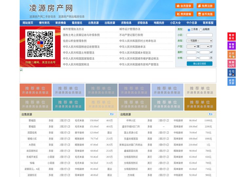Open the 厅 count dropdown
Viewport: 236px width, 177px height.
[x=205, y=47]
